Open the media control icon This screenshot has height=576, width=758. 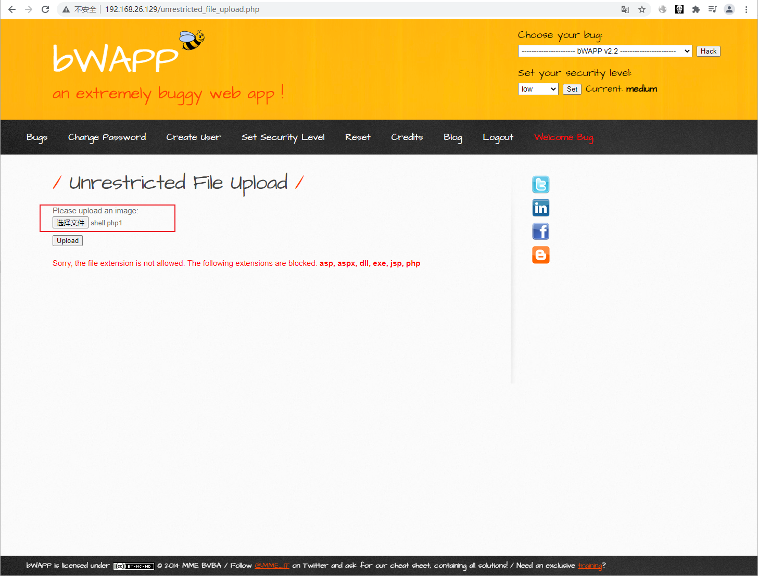713,9
